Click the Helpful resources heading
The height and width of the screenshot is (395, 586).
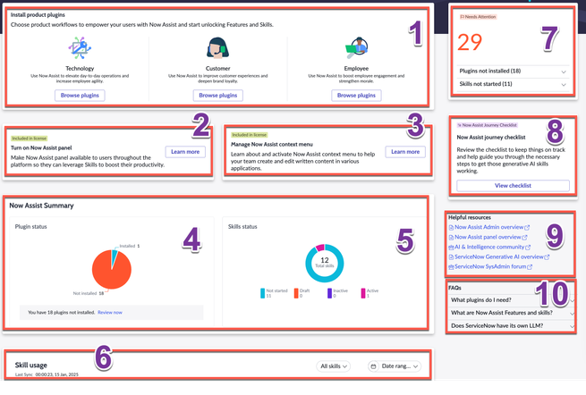470,217
